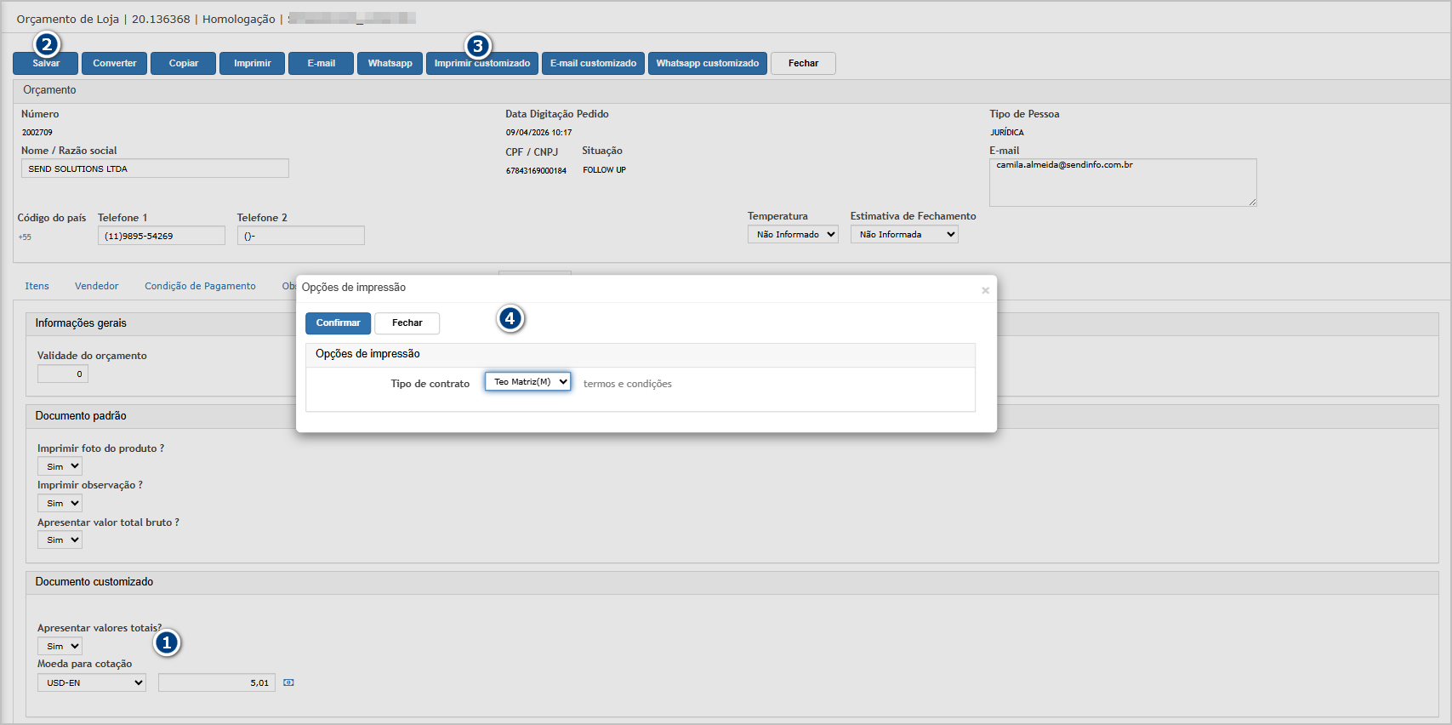1452x725 pixels.
Task: Click the E-mail customizado button
Action: [x=593, y=64]
